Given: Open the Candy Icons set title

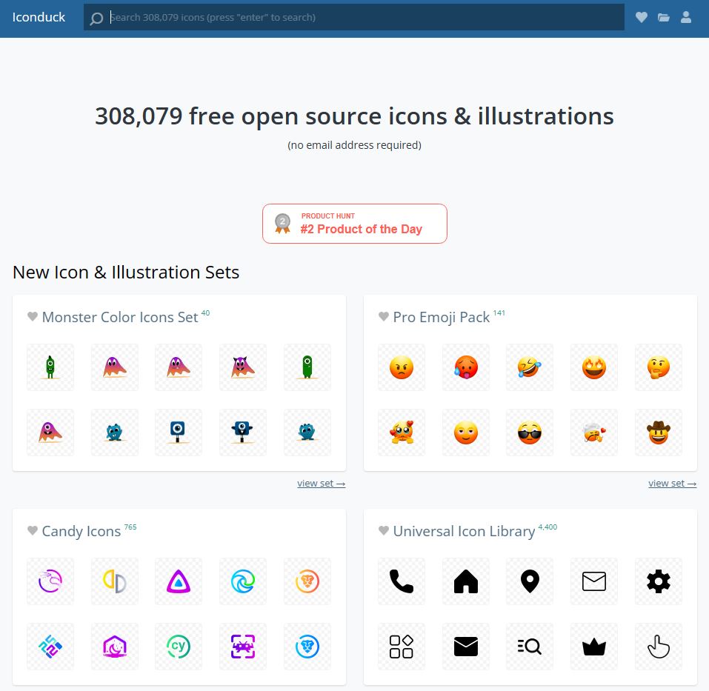Looking at the screenshot, I should pyautogui.click(x=81, y=532).
